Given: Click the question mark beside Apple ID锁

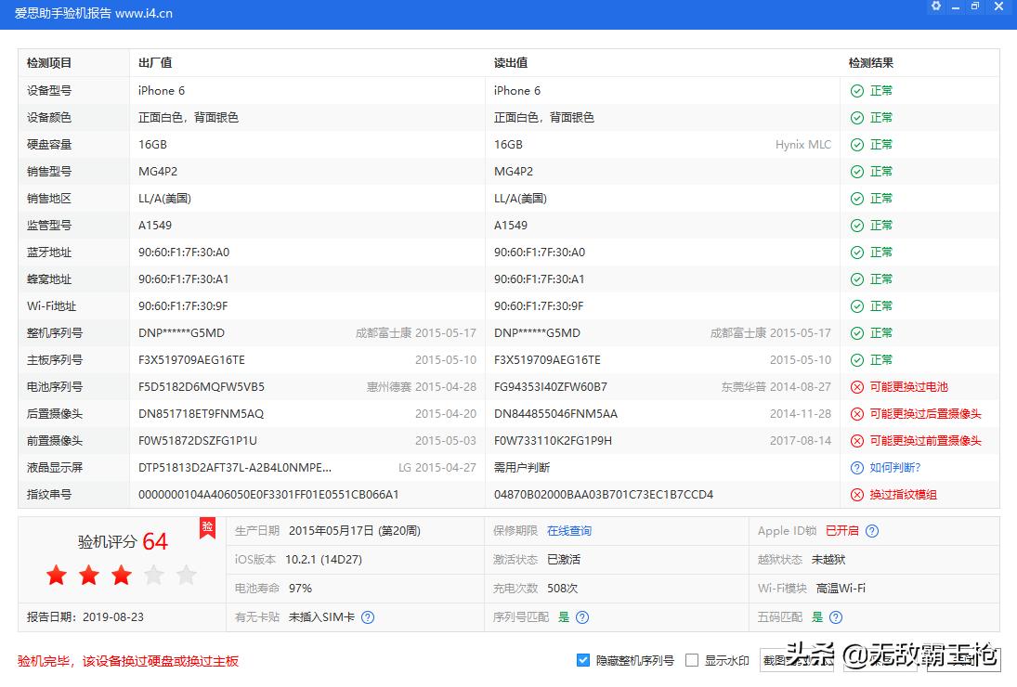Looking at the screenshot, I should (870, 530).
